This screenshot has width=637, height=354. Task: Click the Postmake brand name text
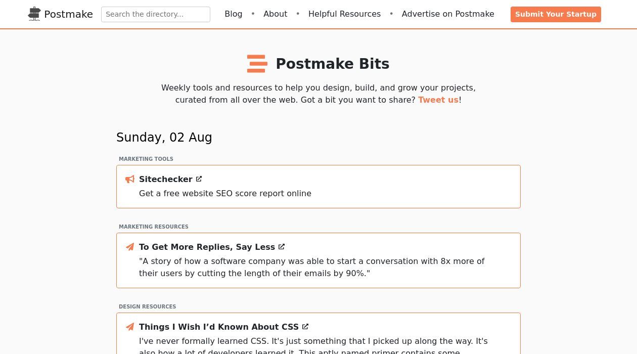(68, 14)
